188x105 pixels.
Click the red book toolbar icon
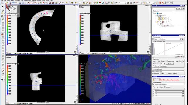tap(100, 3)
